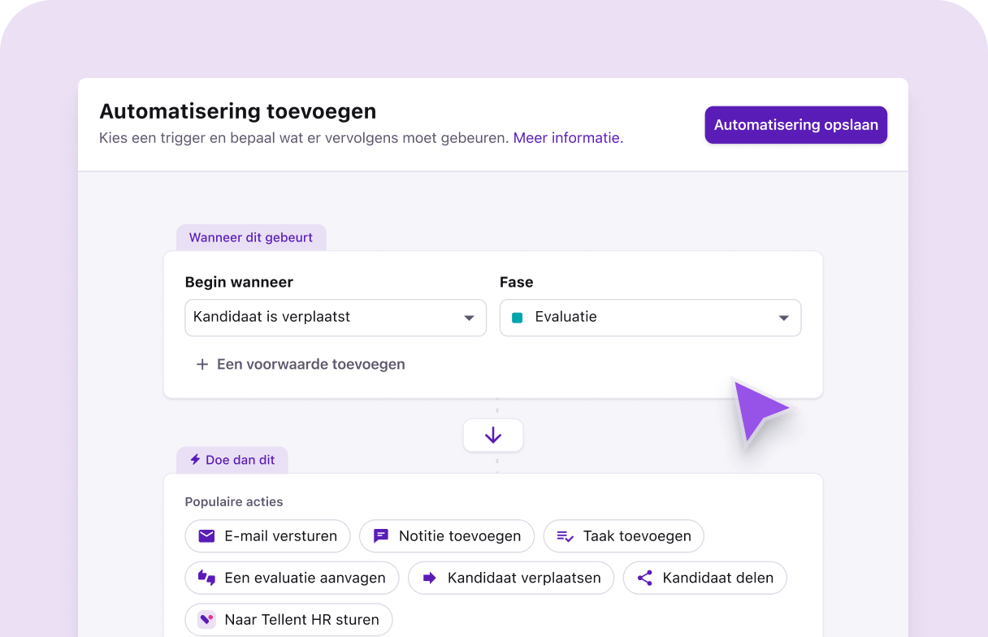
Task: Open the Meer informatie link
Action: coord(567,137)
